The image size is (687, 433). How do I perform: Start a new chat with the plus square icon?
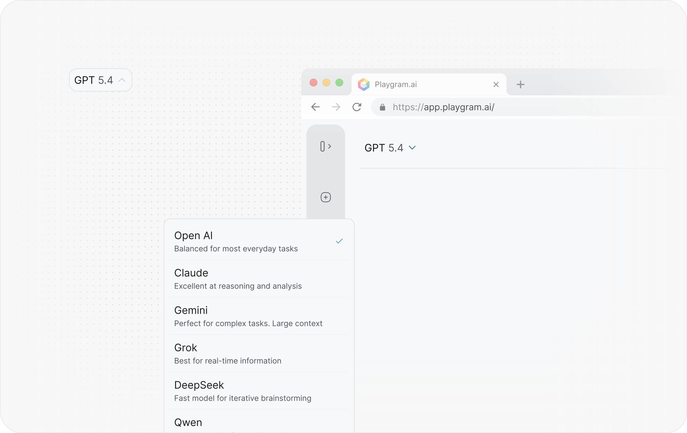coord(326,197)
